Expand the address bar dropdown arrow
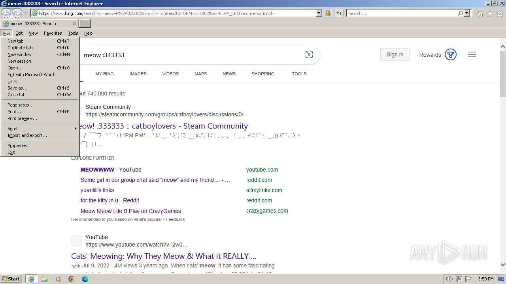 coord(319,13)
